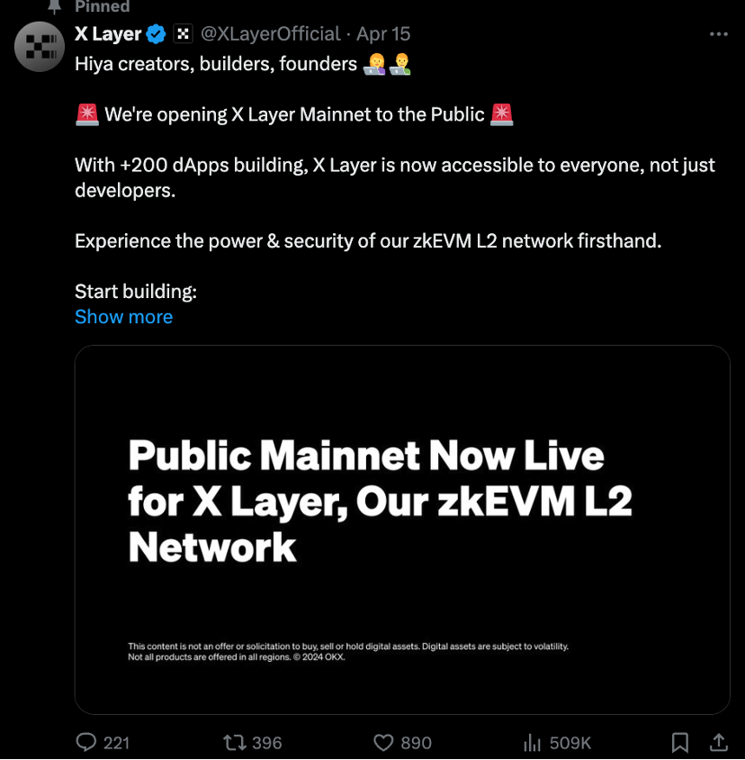
Task: Click the Apr 15 post timestamp
Action: [x=383, y=34]
